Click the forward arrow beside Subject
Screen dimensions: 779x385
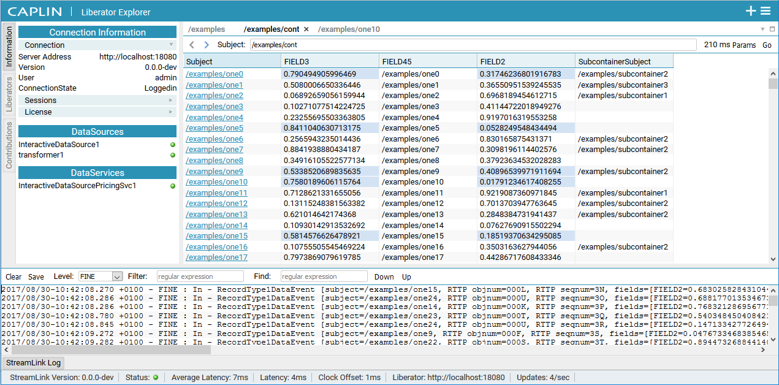(x=207, y=45)
